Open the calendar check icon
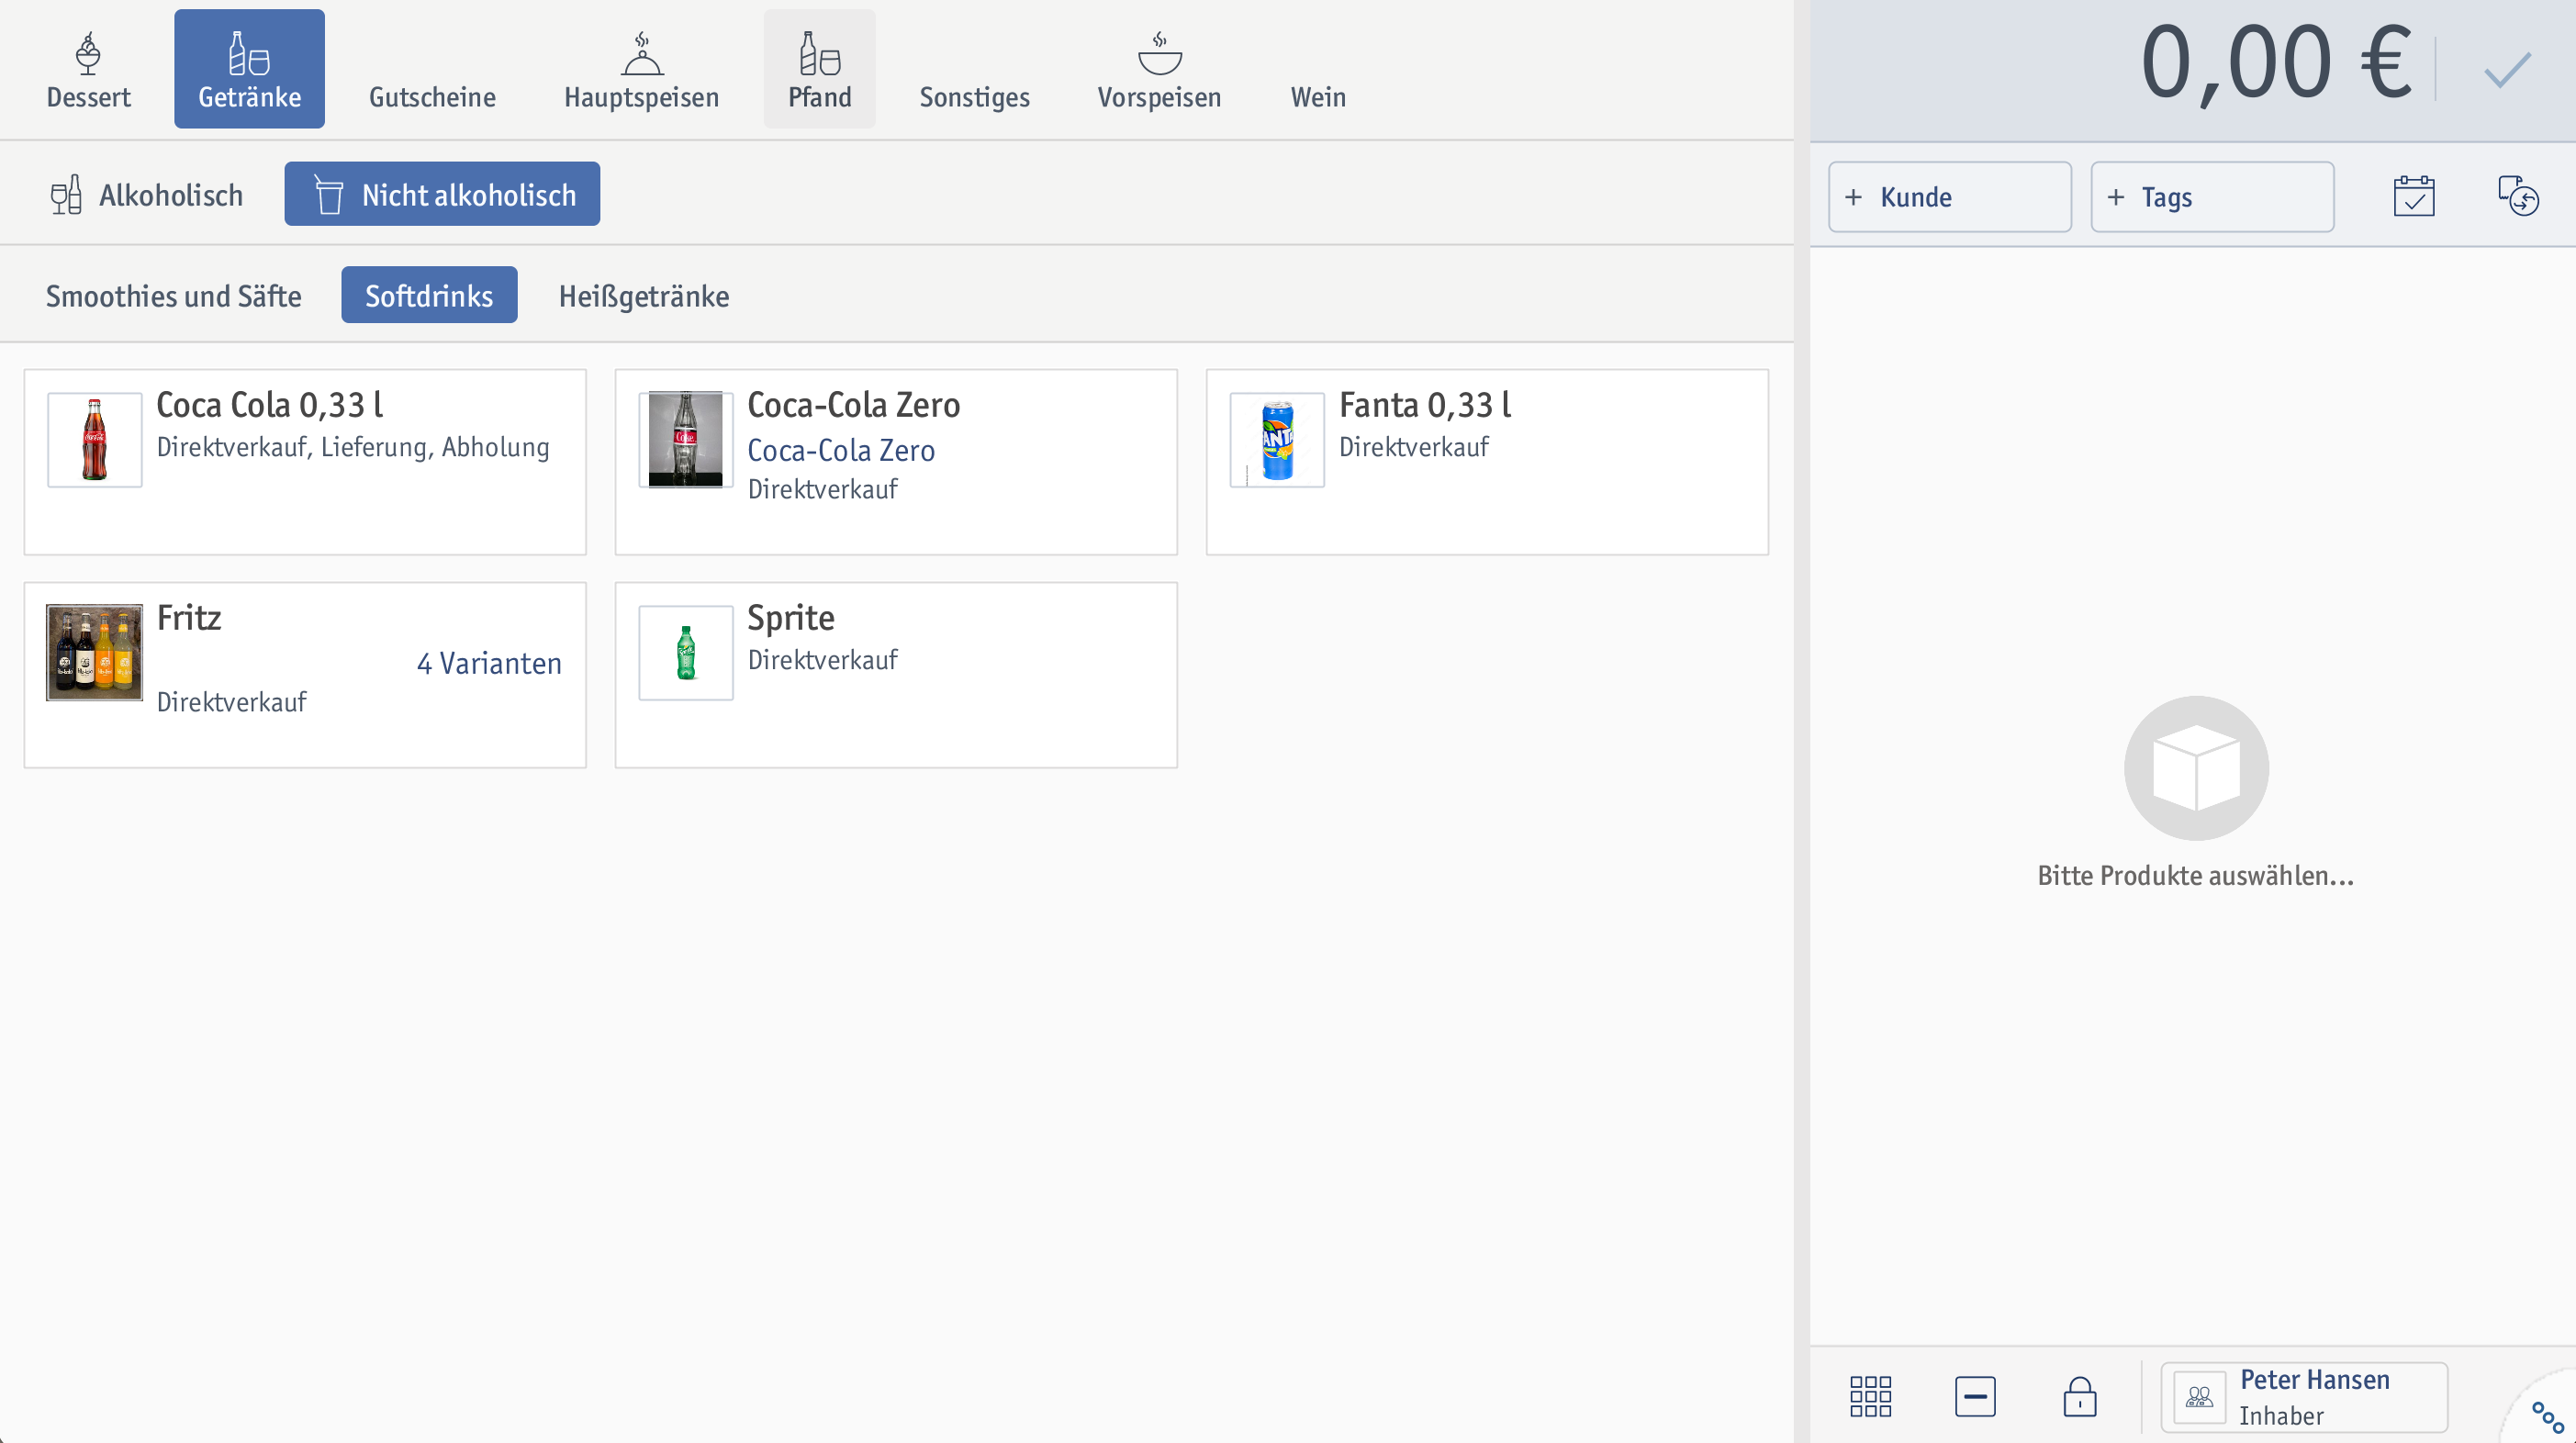2576x1443 pixels. tap(2414, 196)
